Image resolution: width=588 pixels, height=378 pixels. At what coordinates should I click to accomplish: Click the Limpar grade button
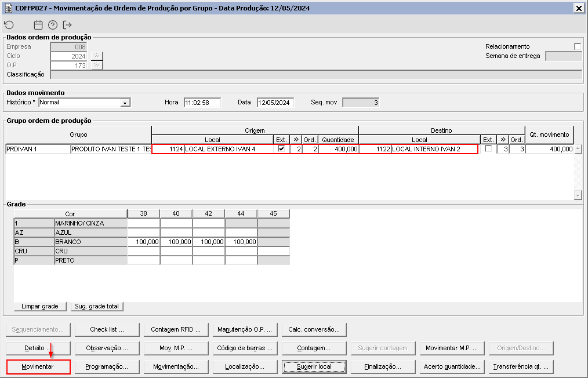click(40, 306)
